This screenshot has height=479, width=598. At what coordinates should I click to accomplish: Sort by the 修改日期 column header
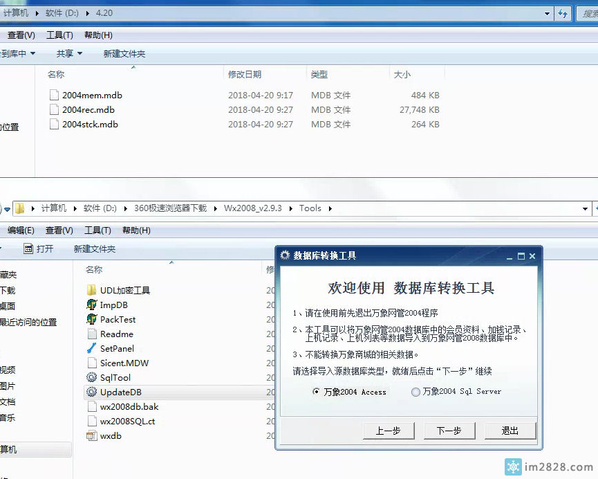[x=245, y=75]
